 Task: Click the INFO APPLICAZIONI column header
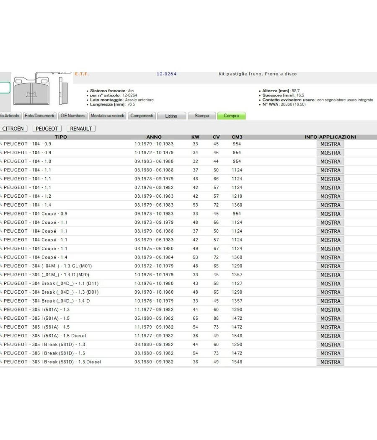[x=331, y=137]
